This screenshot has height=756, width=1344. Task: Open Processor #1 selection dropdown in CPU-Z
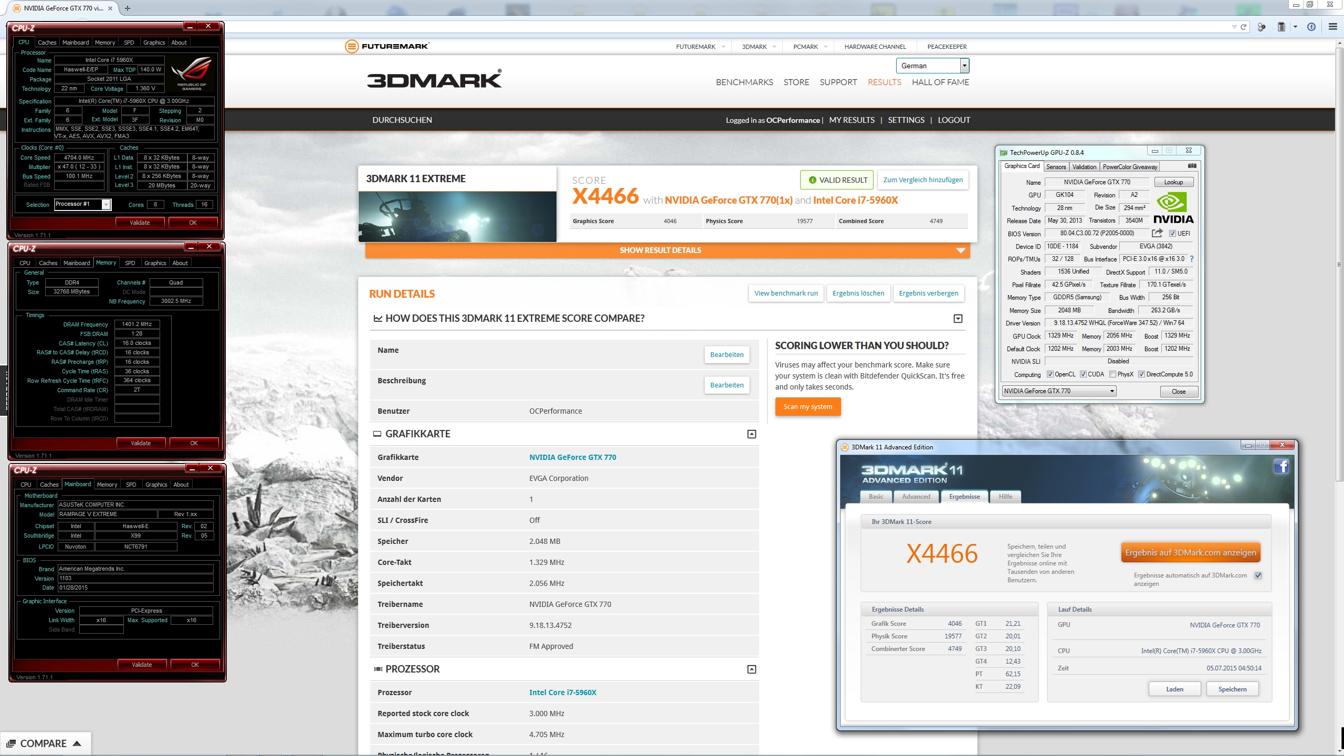coord(83,204)
